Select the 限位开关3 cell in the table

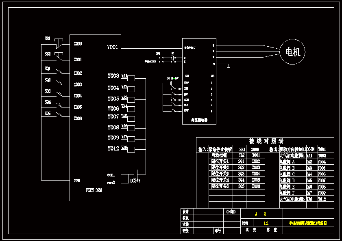click(x=220, y=174)
